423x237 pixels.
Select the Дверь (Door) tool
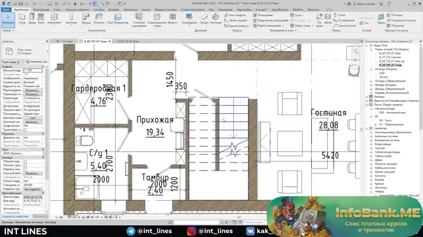(x=32, y=19)
